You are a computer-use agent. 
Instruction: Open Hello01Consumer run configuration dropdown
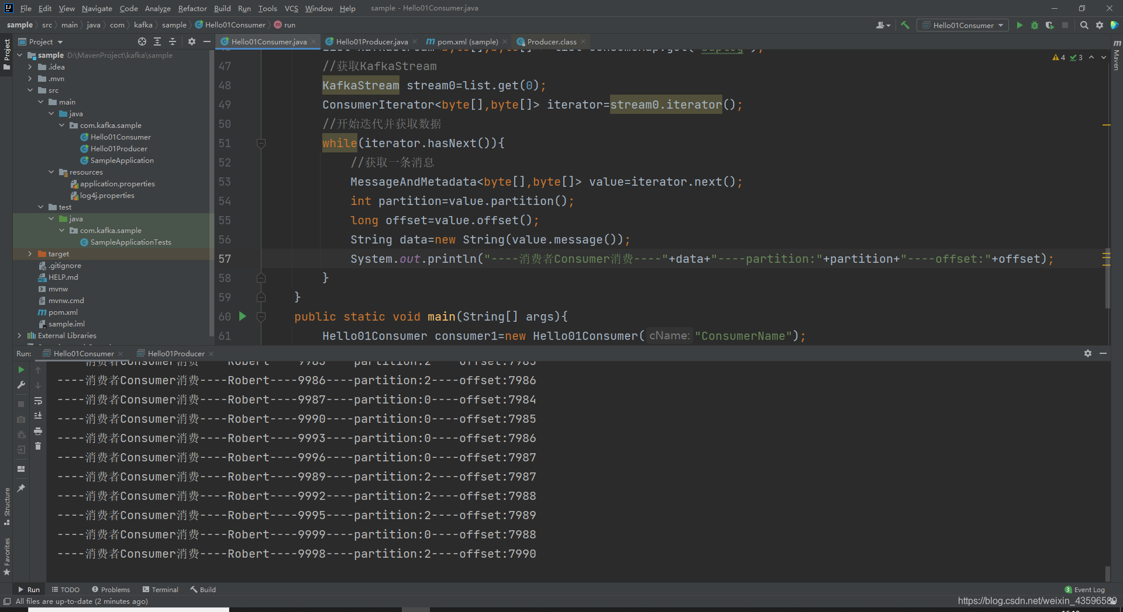(963, 25)
